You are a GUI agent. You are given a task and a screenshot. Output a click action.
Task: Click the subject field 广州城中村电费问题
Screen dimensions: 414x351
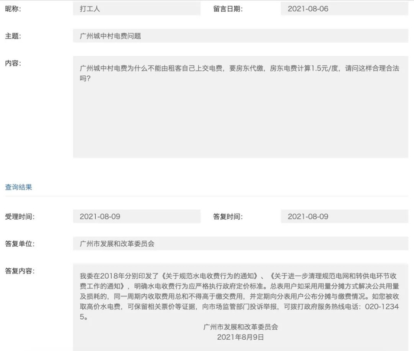click(x=241, y=36)
